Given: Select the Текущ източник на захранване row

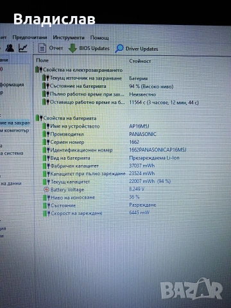Looking at the screenshot, I should point(96,78).
